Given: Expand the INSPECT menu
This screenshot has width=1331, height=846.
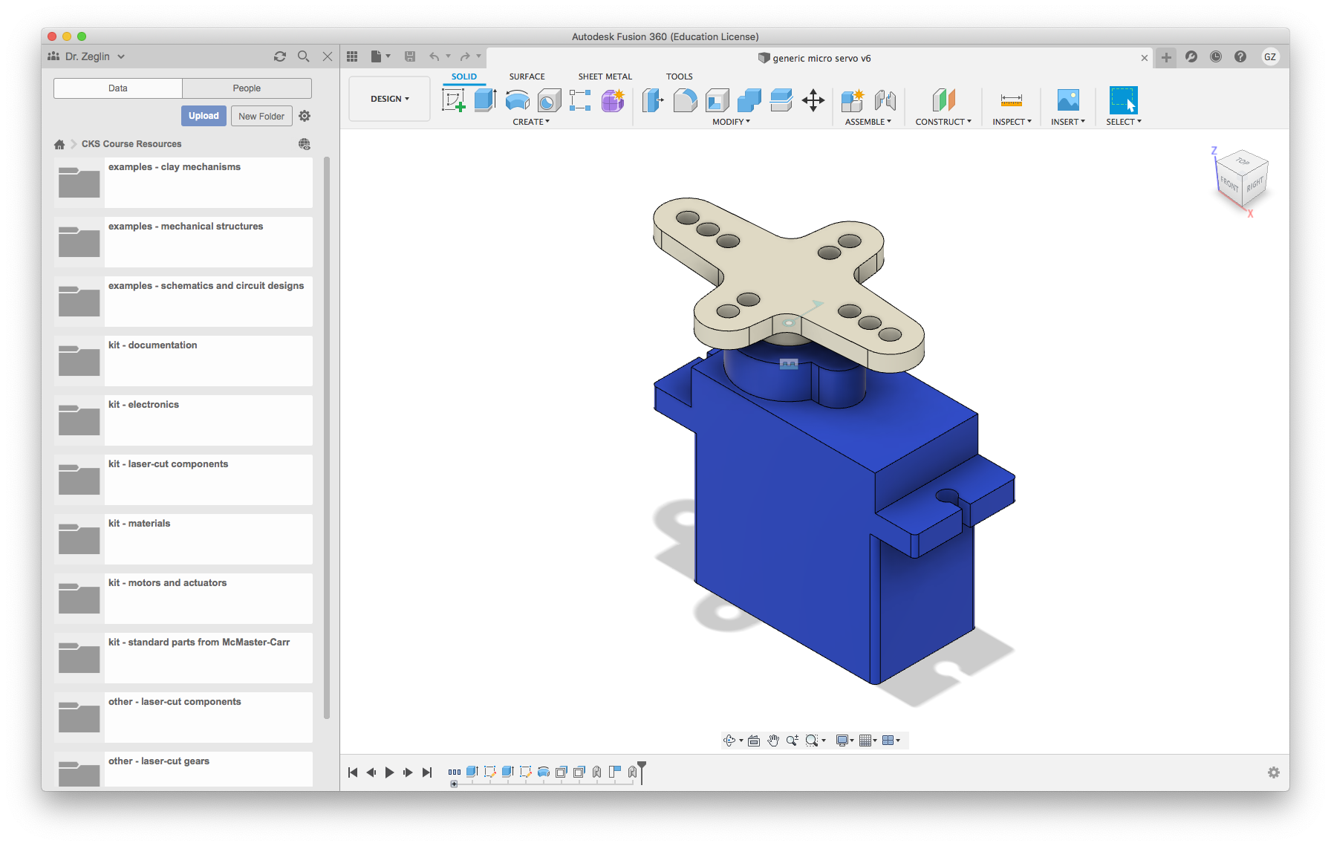Looking at the screenshot, I should coord(1012,122).
